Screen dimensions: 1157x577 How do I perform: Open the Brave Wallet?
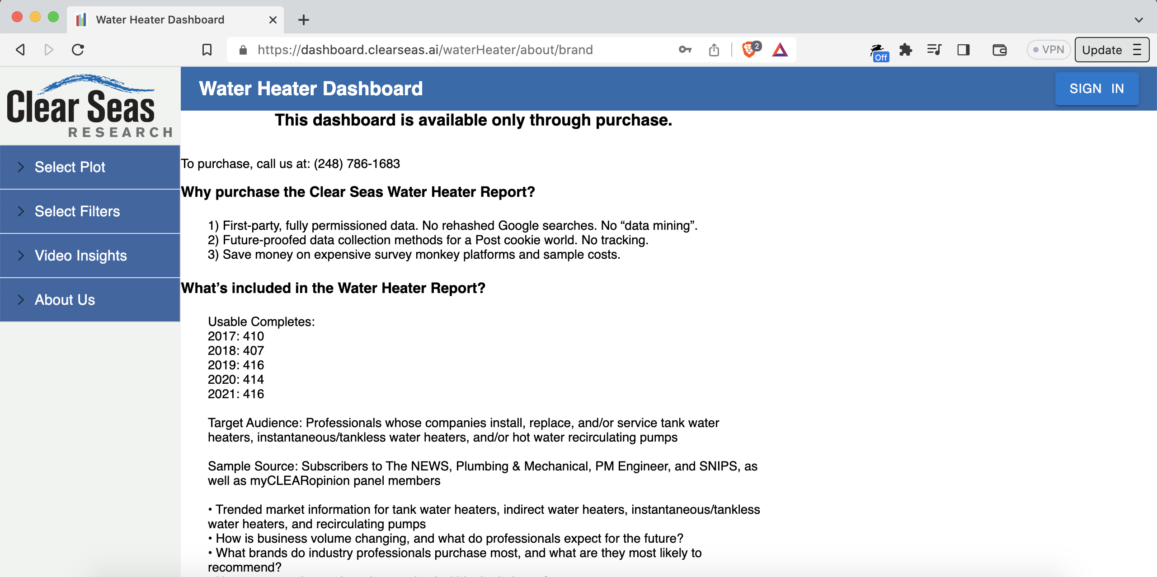tap(999, 50)
